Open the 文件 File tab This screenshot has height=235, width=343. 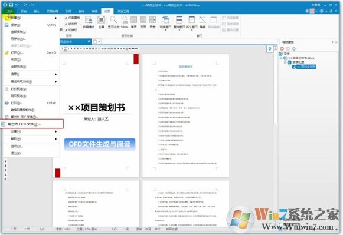pyautogui.click(x=10, y=11)
